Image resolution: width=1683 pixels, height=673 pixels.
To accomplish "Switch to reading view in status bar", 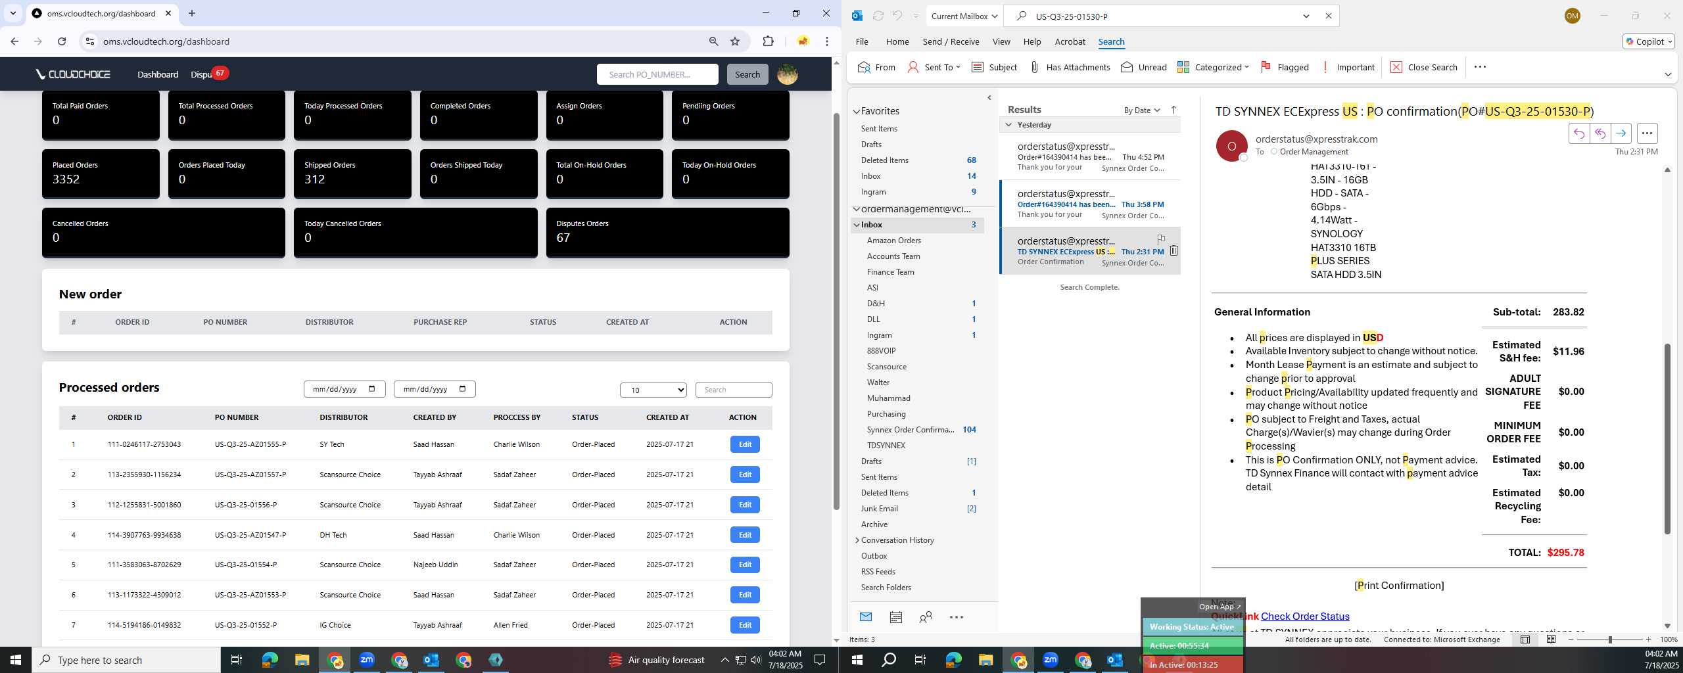I will (1551, 639).
